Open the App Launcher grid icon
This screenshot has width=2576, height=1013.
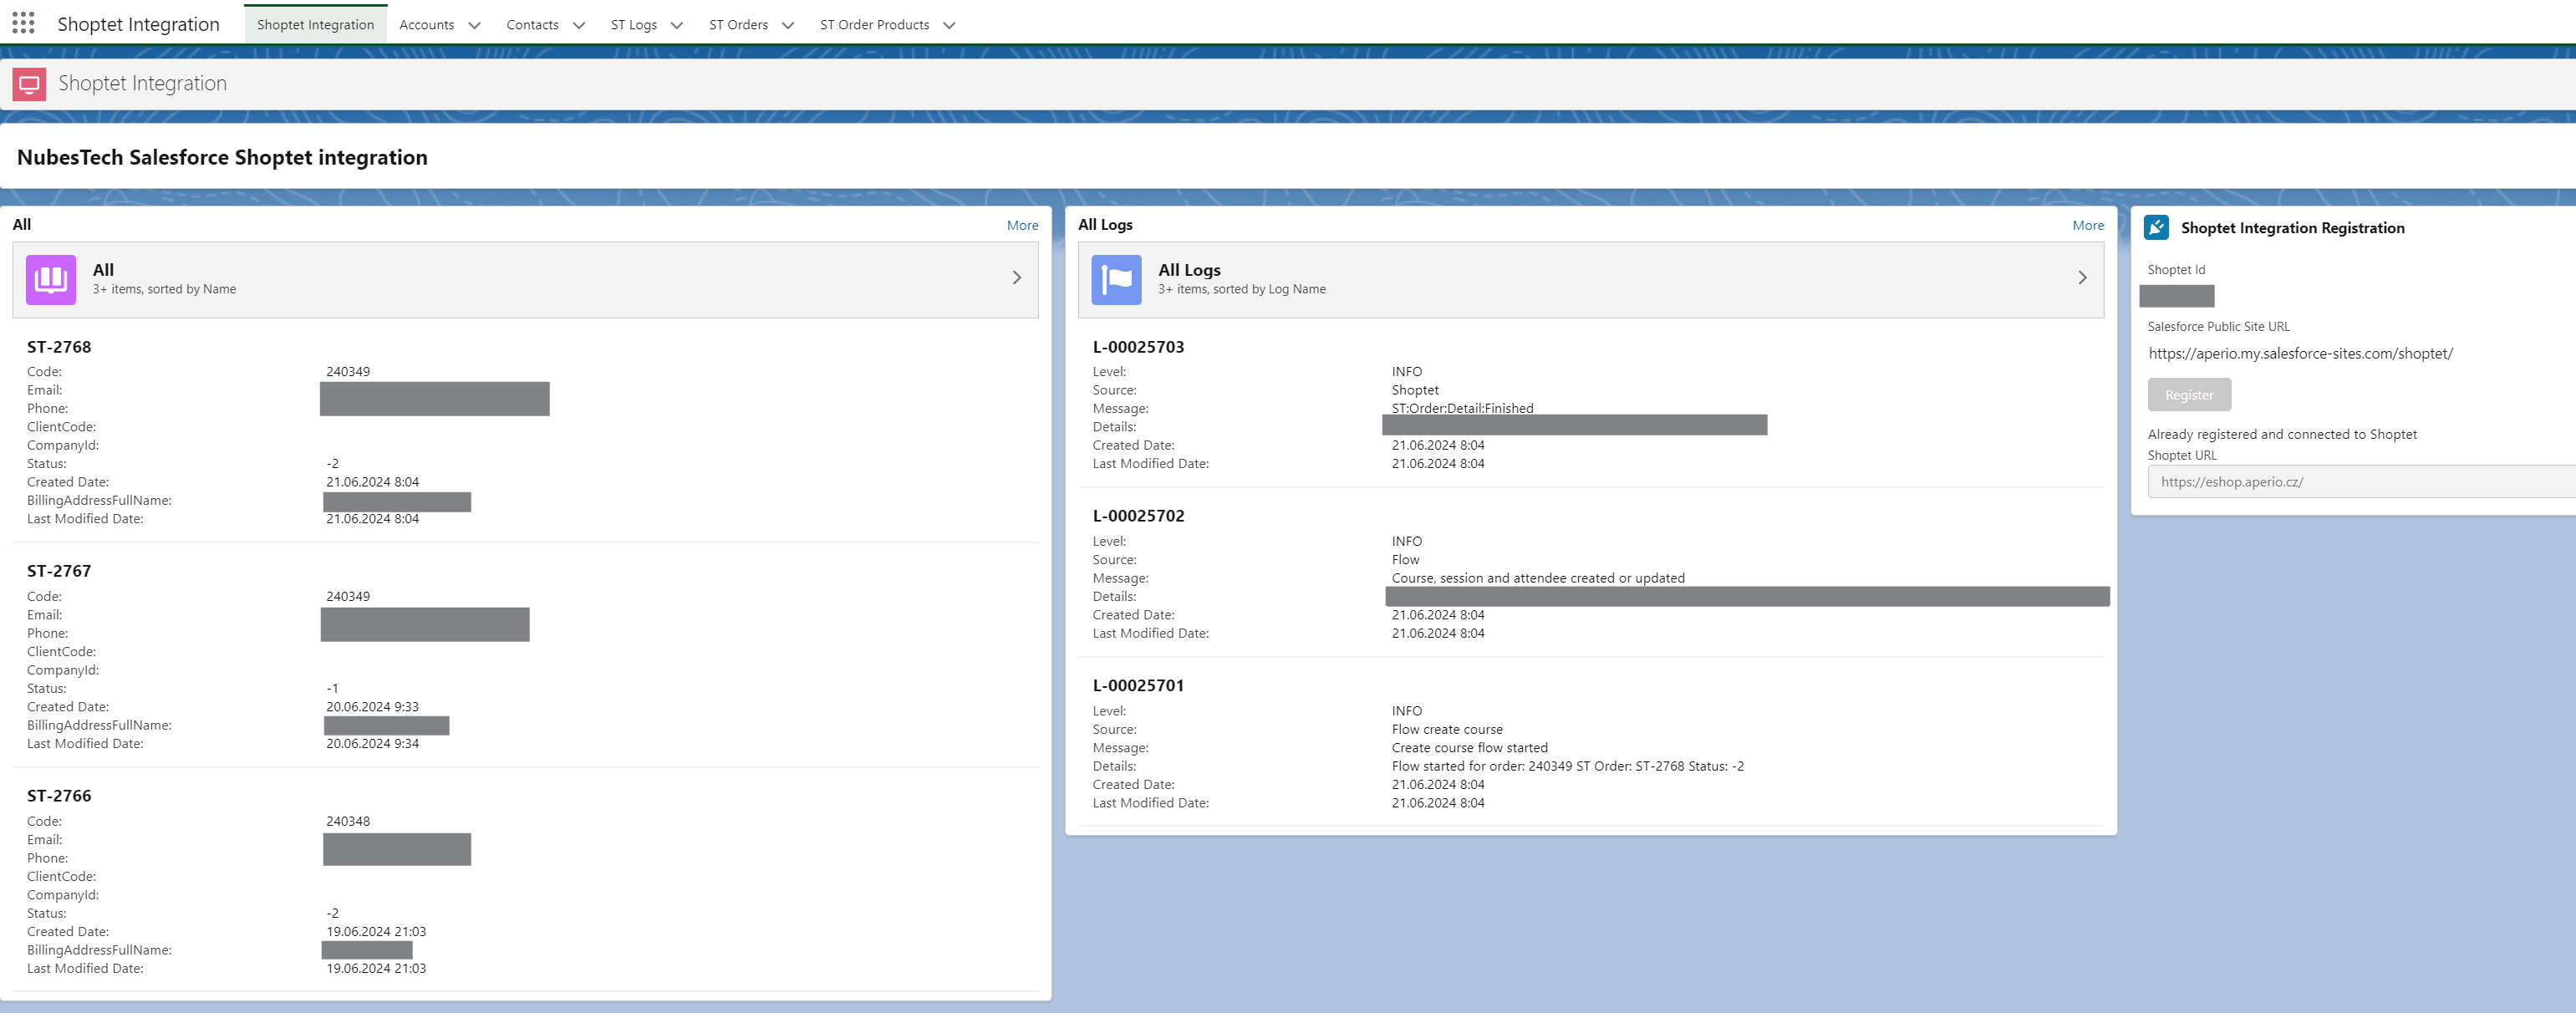click(x=23, y=23)
